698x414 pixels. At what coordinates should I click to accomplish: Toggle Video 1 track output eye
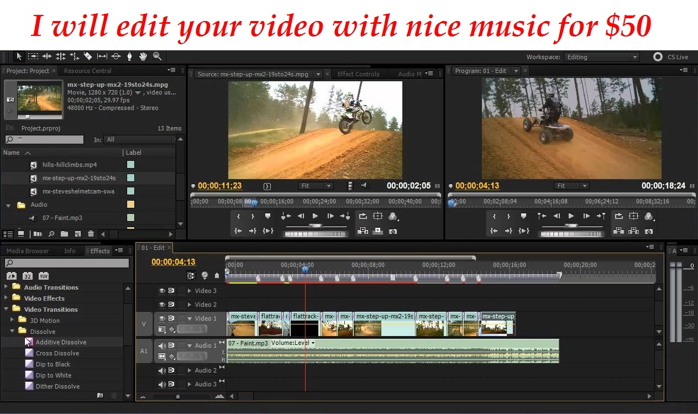coord(162,318)
